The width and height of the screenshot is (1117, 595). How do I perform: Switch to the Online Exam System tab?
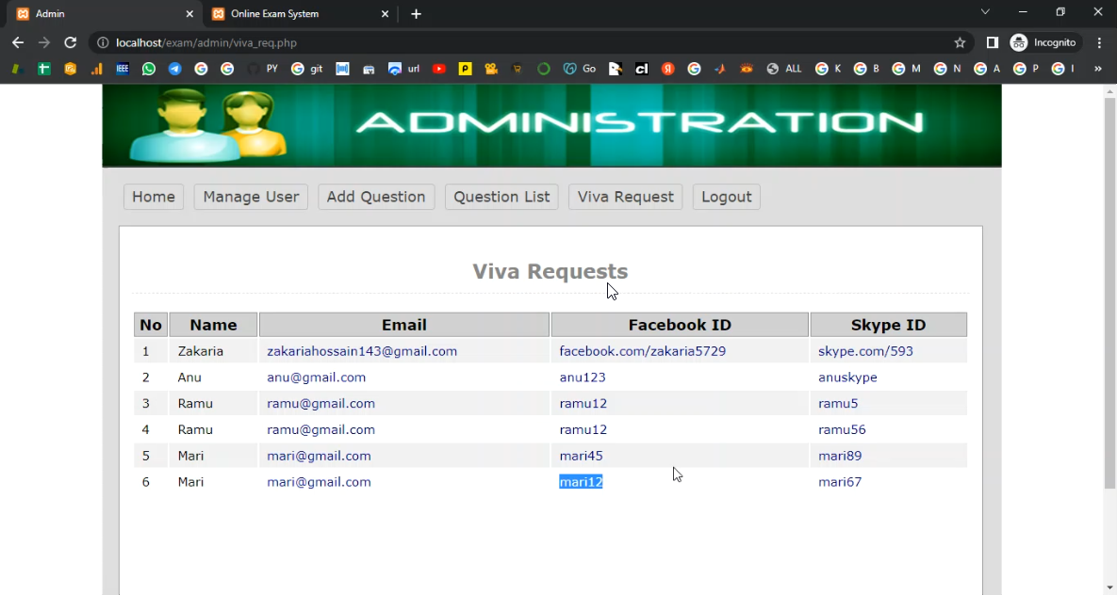[x=292, y=14]
